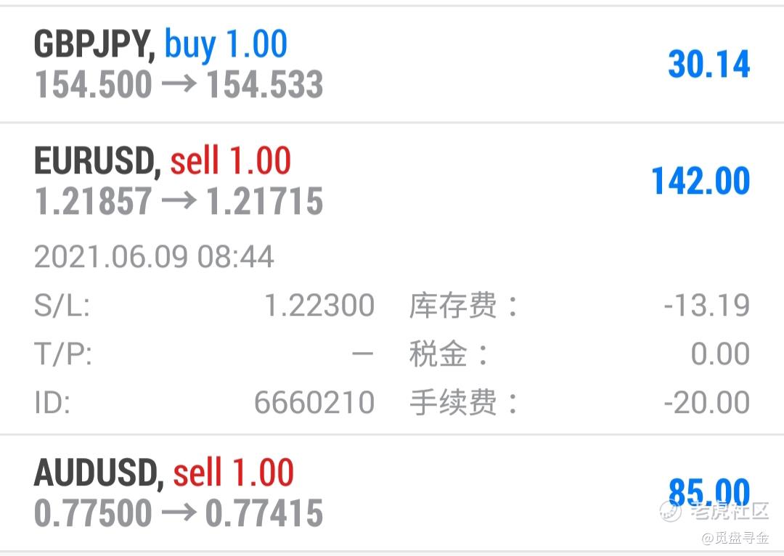Image resolution: width=784 pixels, height=556 pixels.
Task: Select the 税金 tax value 0.00
Action: [720, 354]
